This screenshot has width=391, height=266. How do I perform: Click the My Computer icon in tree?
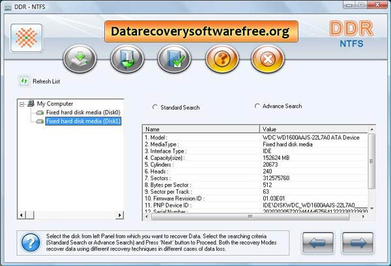(31, 103)
